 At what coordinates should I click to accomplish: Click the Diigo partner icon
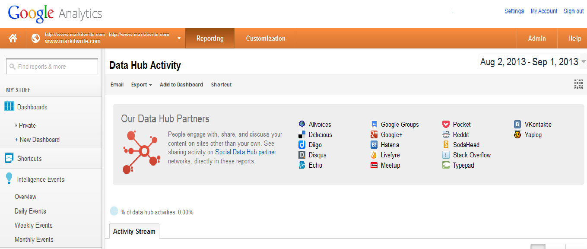click(302, 145)
